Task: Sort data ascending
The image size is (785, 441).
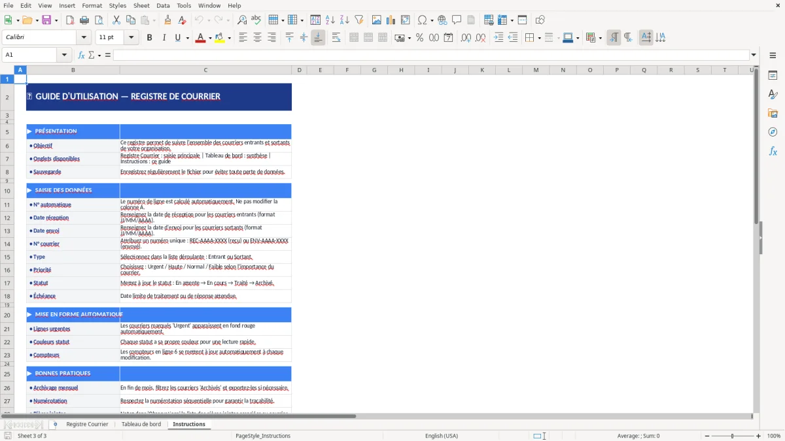Action: (331, 19)
